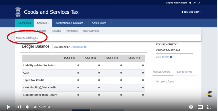Image resolution: width=218 pixels, height=111 pixels.
Task: Select Returns submenu item
Action: click(x=56, y=31)
